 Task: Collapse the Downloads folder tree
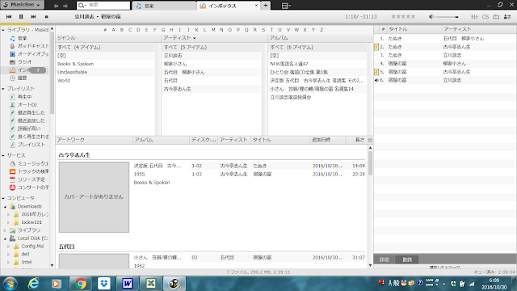click(5, 207)
